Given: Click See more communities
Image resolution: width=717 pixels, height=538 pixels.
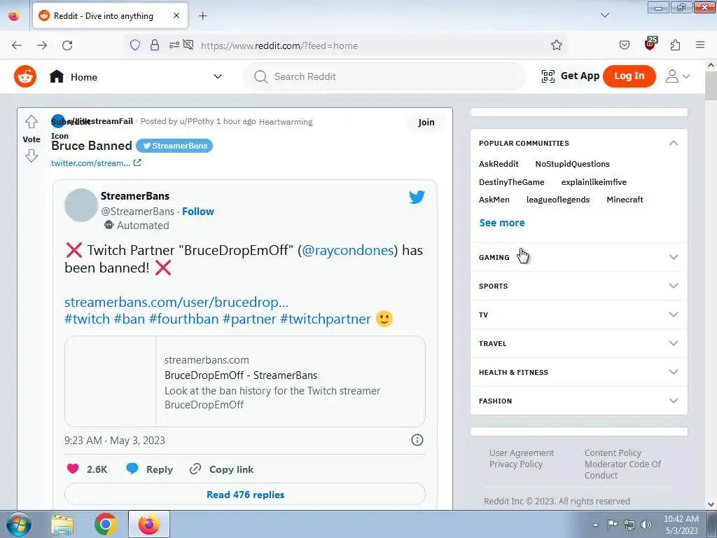Looking at the screenshot, I should [502, 223].
